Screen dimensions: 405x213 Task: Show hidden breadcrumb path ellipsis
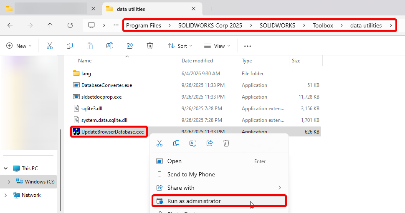pos(116,25)
